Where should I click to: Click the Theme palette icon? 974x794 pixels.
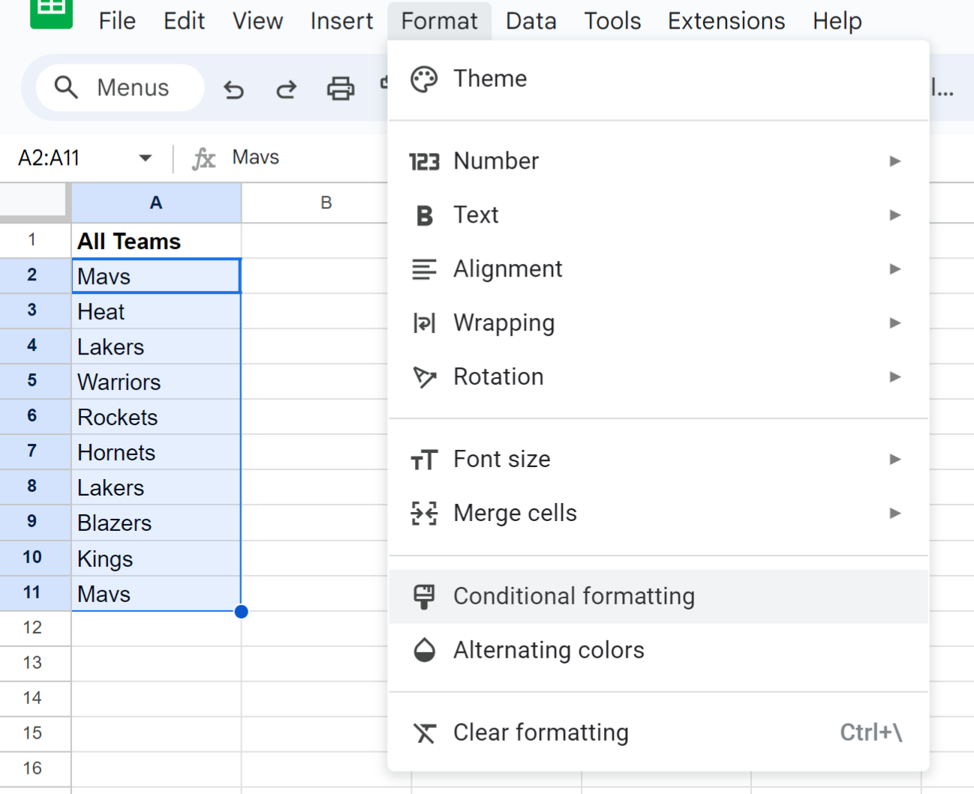pyautogui.click(x=424, y=79)
